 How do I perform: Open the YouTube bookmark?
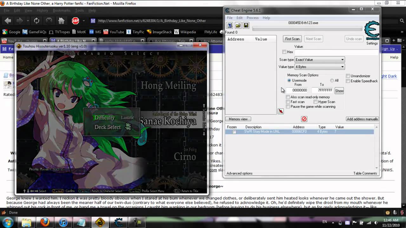tap(114, 32)
